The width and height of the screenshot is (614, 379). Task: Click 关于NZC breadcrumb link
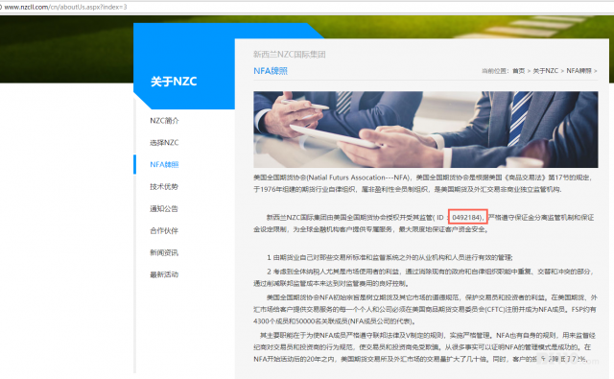[x=546, y=71]
